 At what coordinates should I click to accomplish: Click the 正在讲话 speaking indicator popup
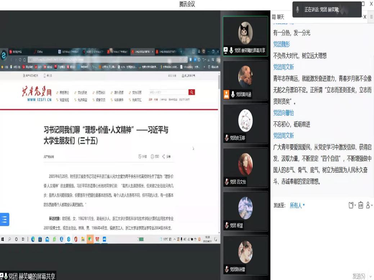[327, 9]
